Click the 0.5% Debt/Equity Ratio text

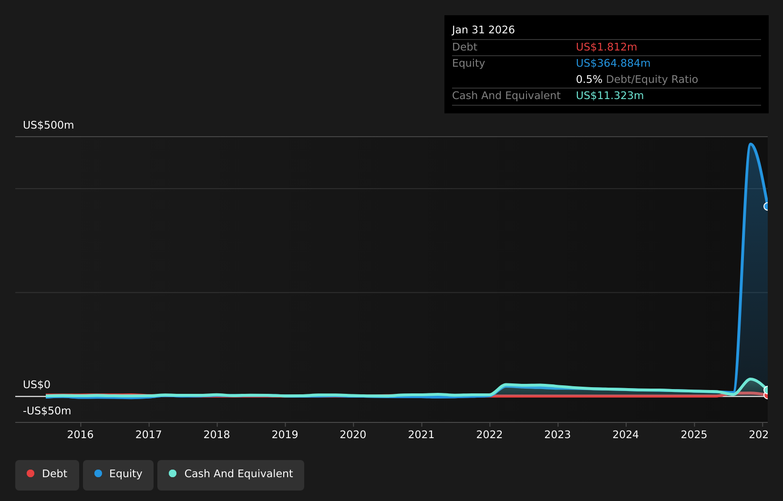637,80
